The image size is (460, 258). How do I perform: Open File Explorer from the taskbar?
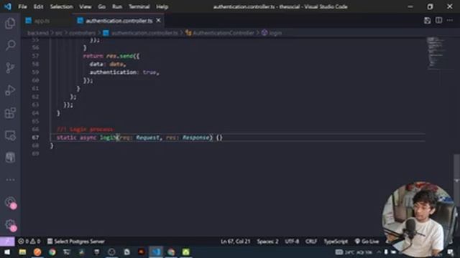[x=22, y=252]
